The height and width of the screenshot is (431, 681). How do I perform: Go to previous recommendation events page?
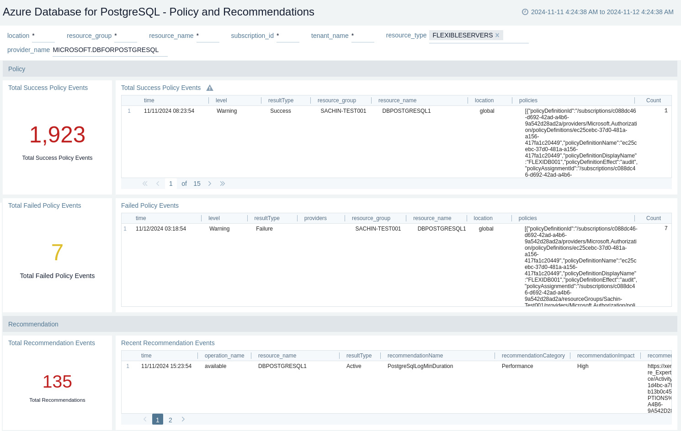point(145,419)
